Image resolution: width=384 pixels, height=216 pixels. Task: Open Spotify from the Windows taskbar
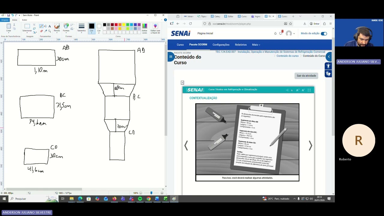140,199
